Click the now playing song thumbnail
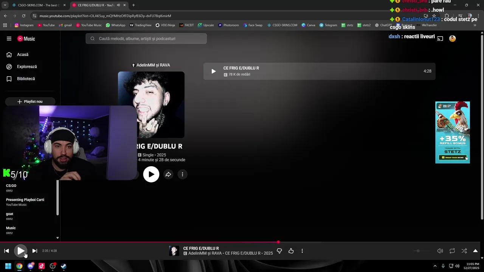This screenshot has height=272, width=484. coord(174,251)
